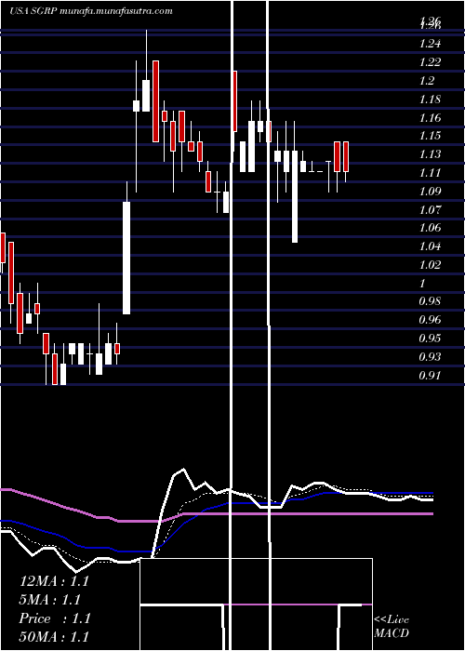
Task: Select the 12MA : 1.1 readout
Action: point(54,581)
